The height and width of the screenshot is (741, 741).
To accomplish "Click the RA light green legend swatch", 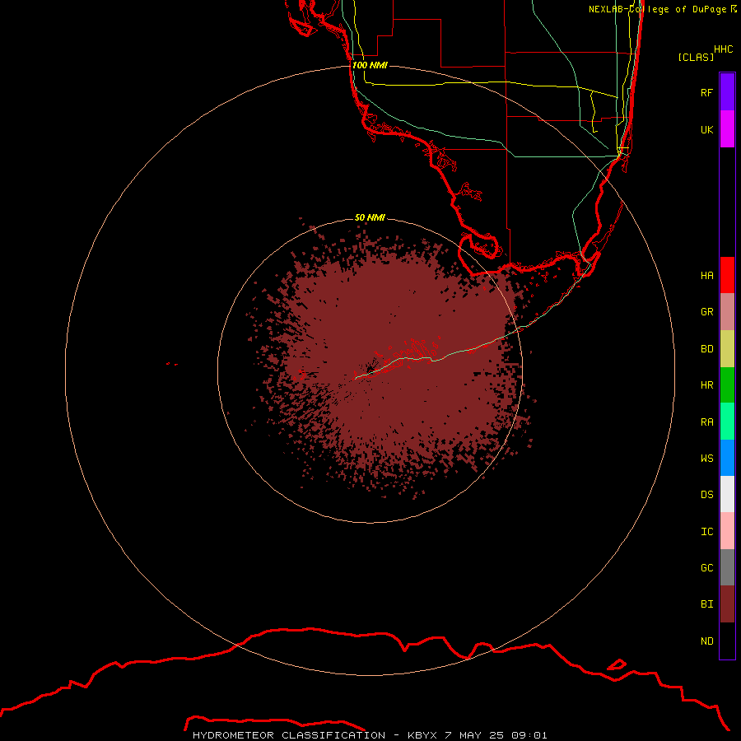I will [x=727, y=422].
